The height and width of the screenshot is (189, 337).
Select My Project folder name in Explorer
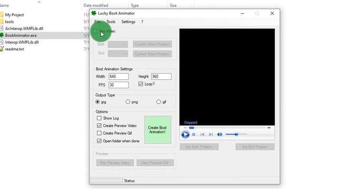click(14, 15)
